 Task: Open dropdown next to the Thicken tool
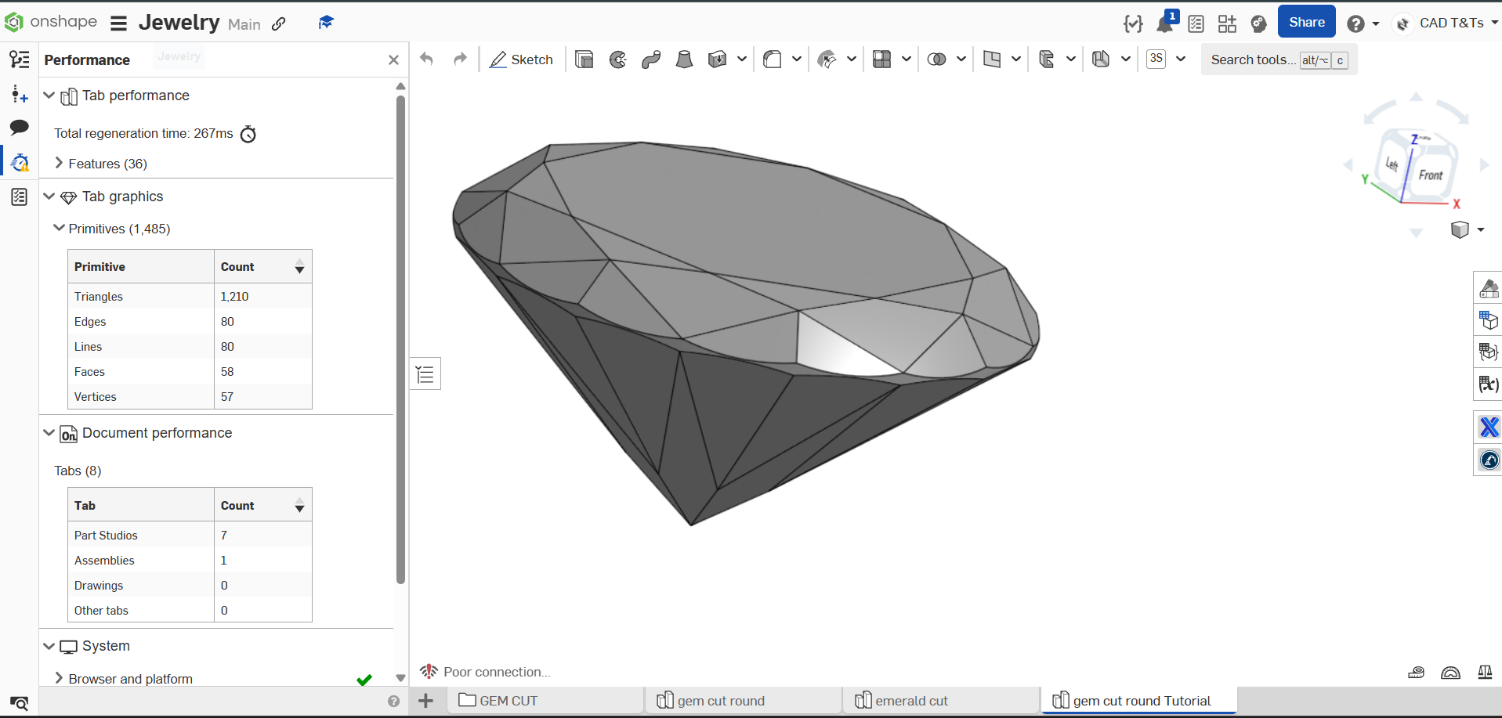[x=742, y=60]
